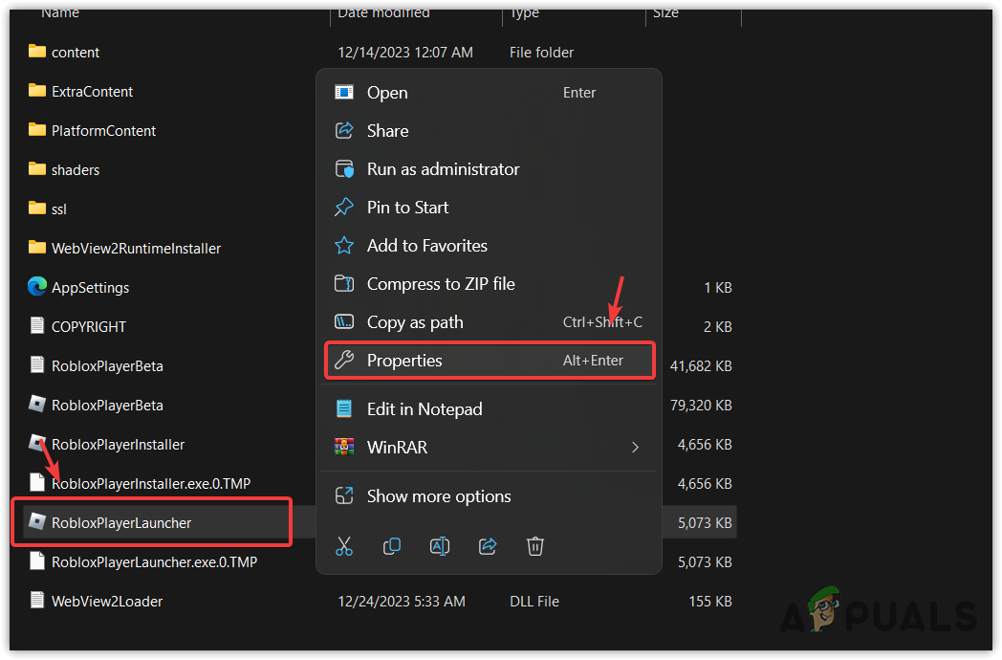Click Open in the context menu
Image resolution: width=1002 pixels, height=660 pixels.
click(x=489, y=93)
